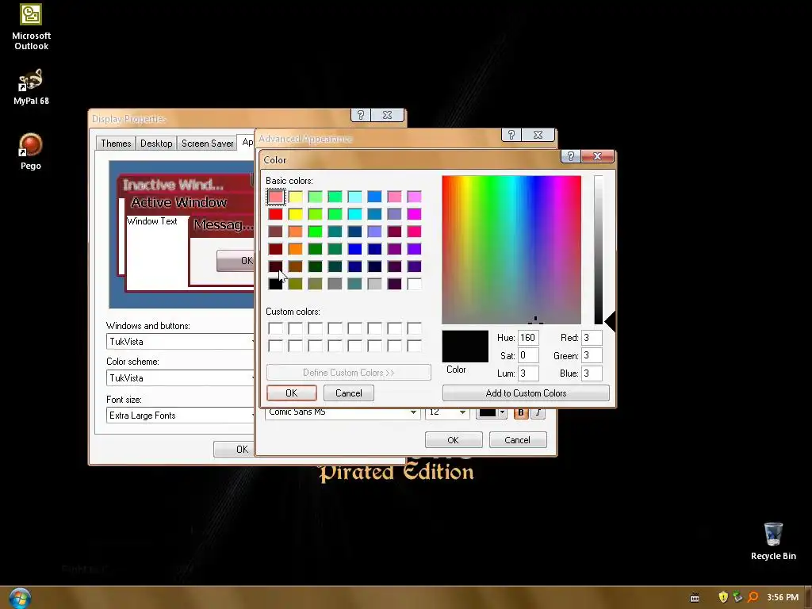Open the Extra Large Fonts size dropdown
The image size is (812, 609).
181,416
